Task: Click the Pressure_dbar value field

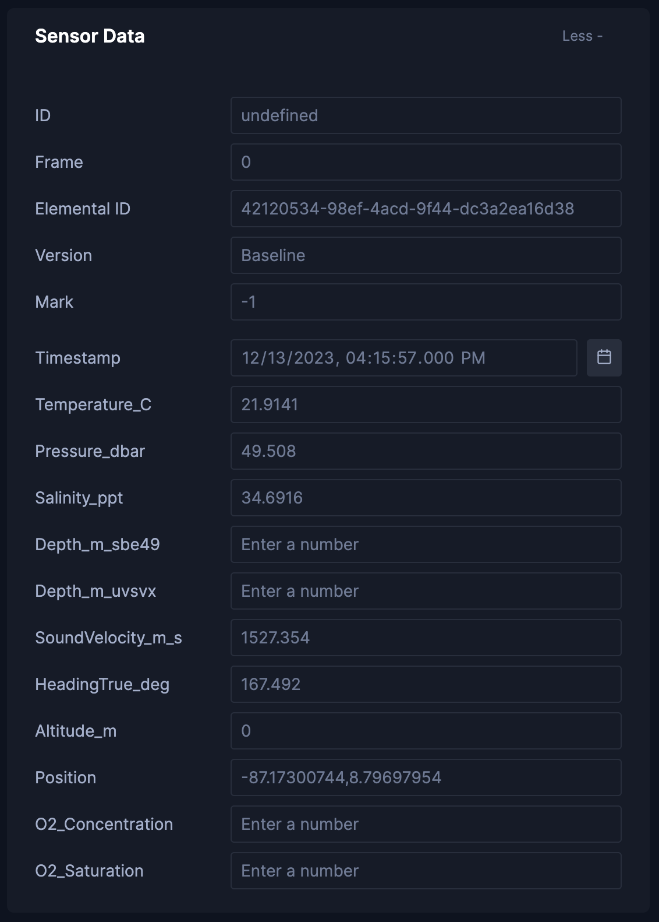Action: pos(426,451)
